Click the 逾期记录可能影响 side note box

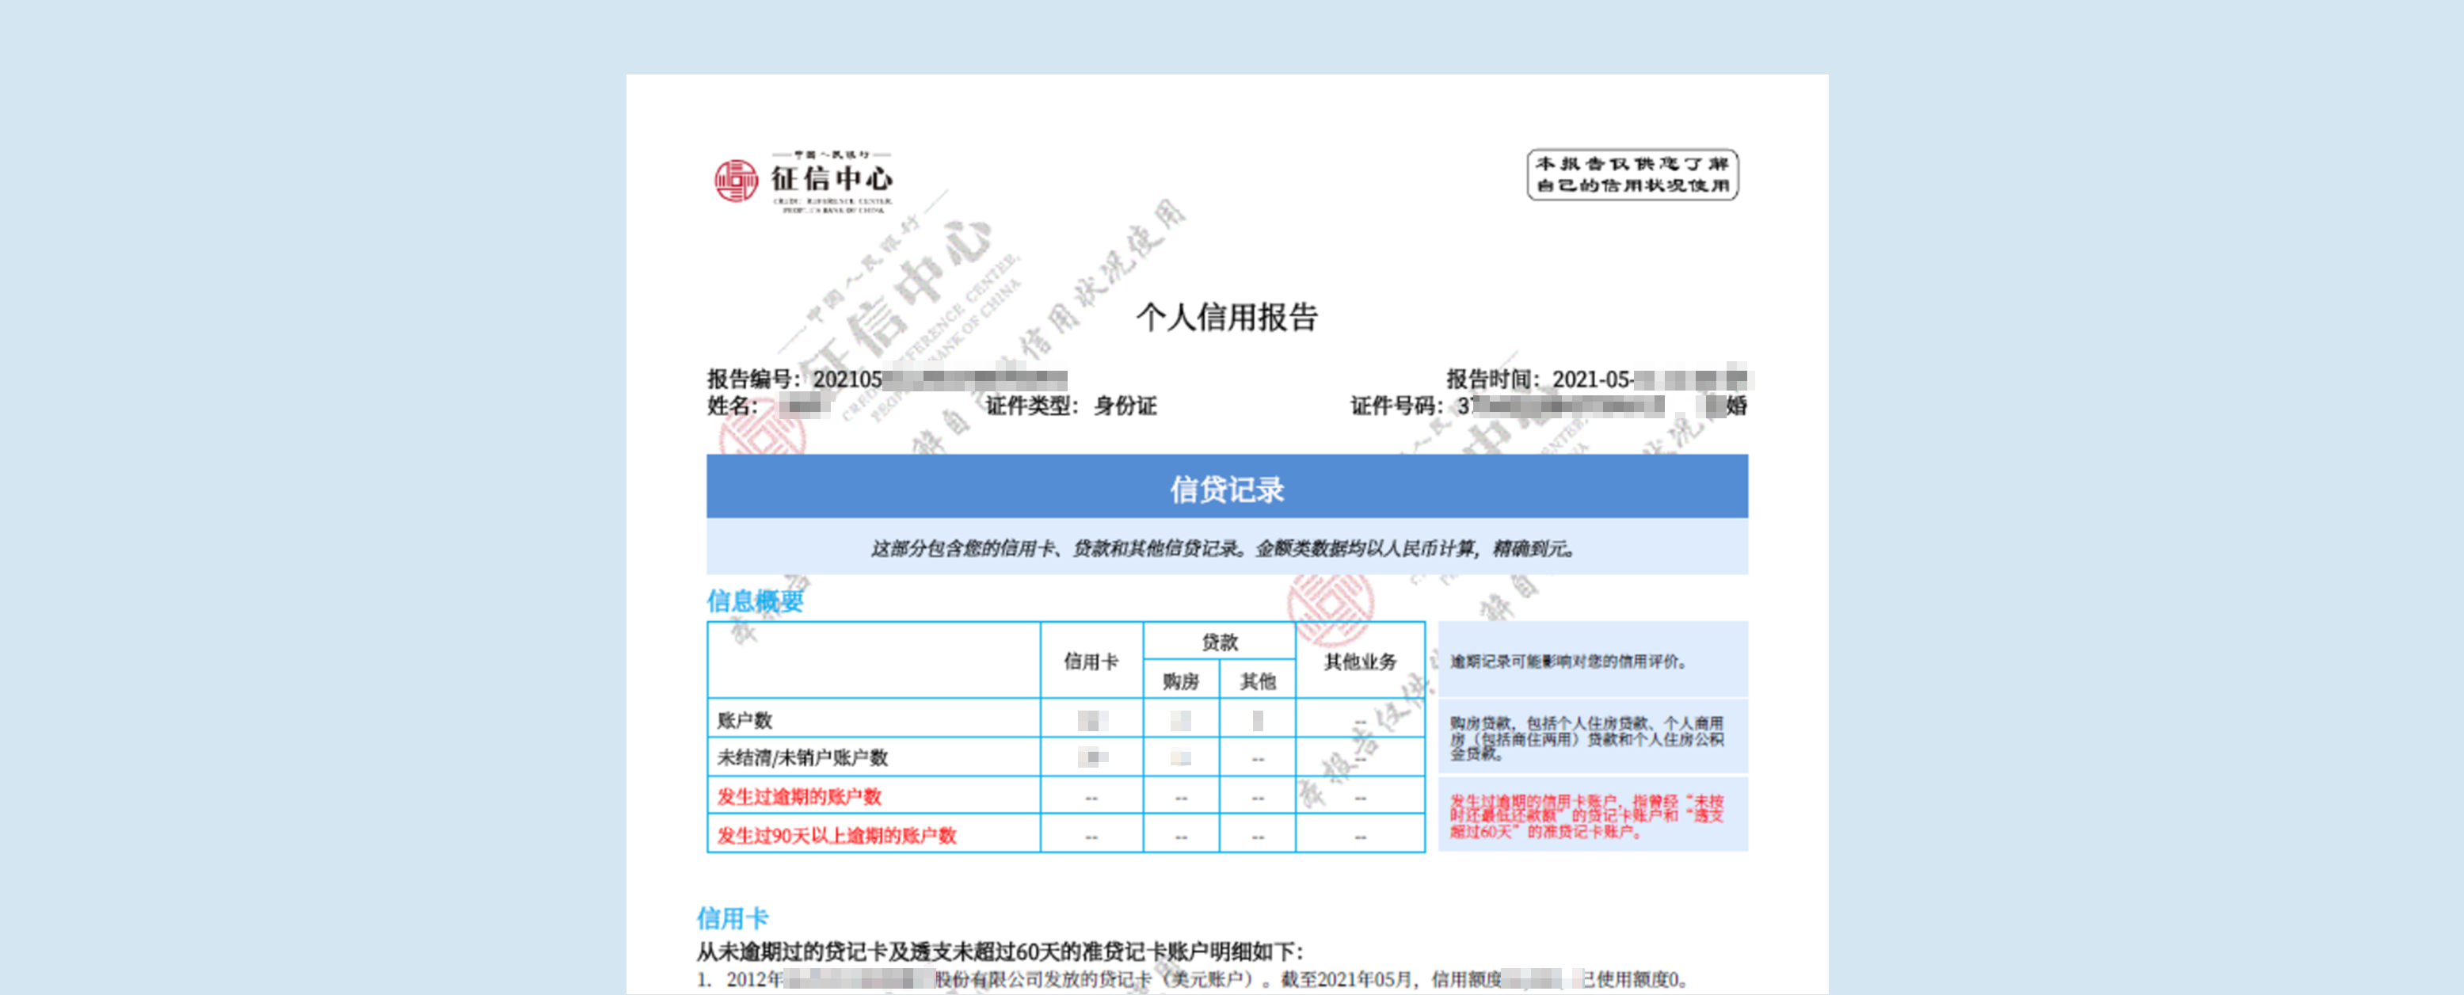coord(1592,661)
